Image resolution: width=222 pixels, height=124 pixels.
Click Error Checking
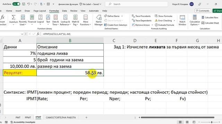(x=163, y=21)
